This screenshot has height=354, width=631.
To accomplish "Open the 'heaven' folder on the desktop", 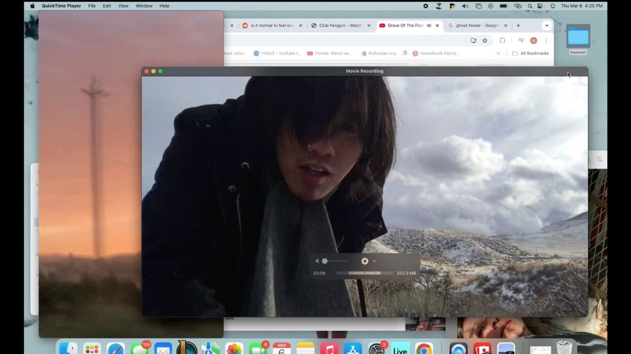I will tap(578, 40).
